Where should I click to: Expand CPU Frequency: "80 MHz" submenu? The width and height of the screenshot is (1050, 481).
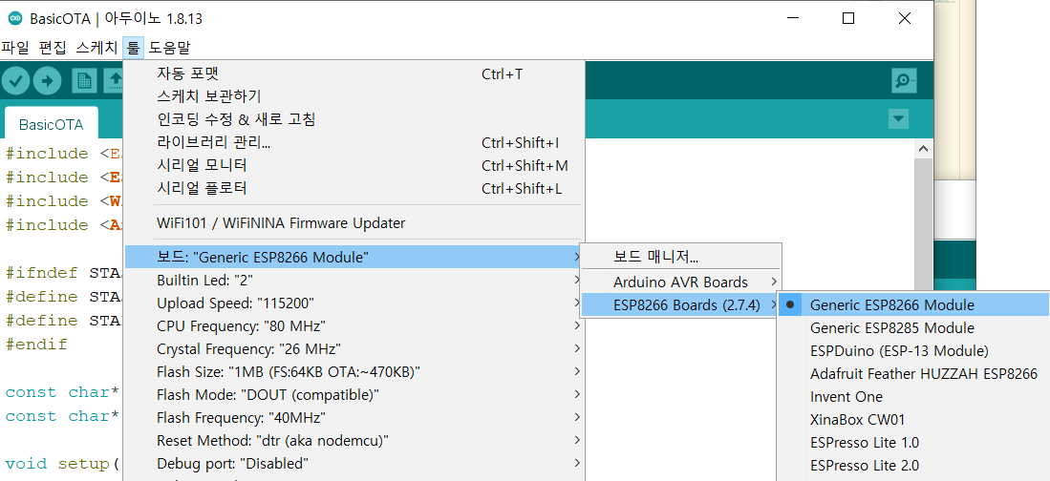tap(354, 325)
